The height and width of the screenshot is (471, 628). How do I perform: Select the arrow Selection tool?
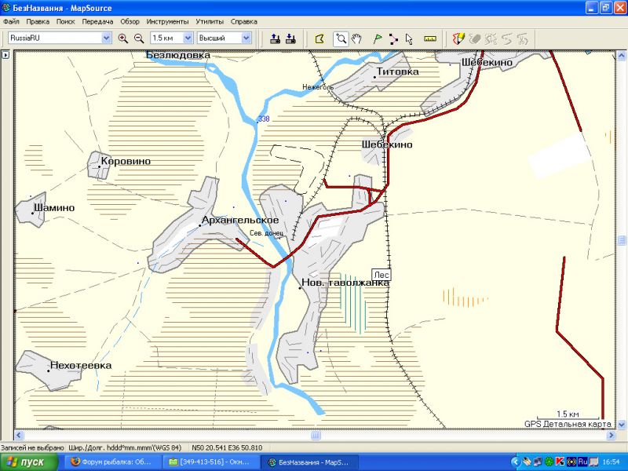pyautogui.click(x=409, y=38)
